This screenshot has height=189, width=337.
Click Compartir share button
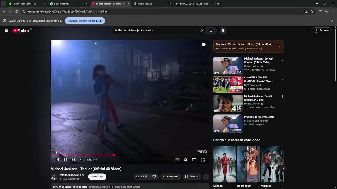170,177
